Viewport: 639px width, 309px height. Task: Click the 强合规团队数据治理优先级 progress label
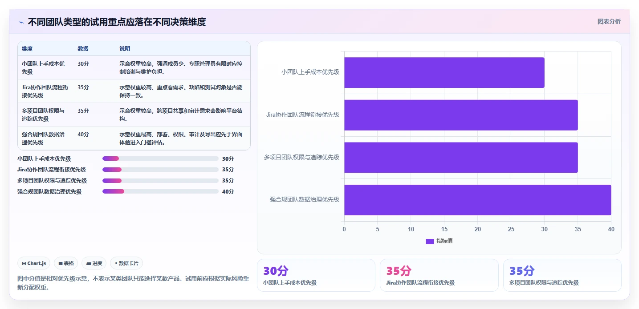(x=49, y=192)
